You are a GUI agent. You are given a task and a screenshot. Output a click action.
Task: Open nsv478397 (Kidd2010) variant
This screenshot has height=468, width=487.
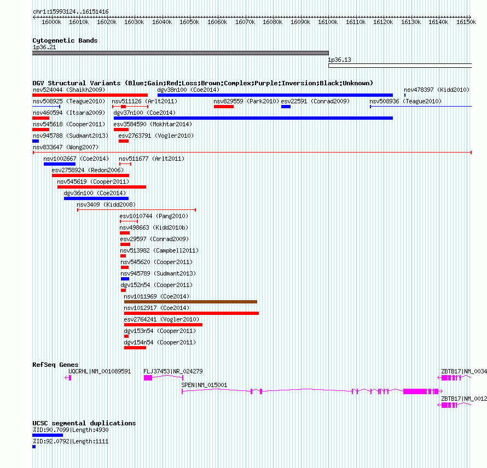[x=437, y=90]
